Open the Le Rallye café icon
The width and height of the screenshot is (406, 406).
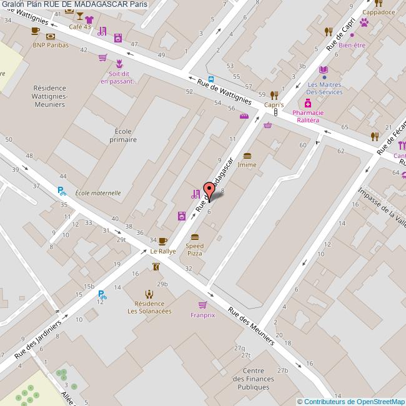pos(162,241)
